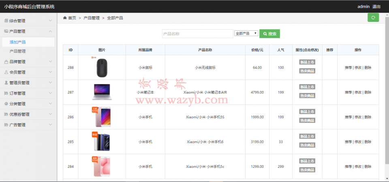Image resolution: width=389 pixels, height=182 pixels.
Task: Click 属性(点击修改) column header
Action: tap(307, 50)
